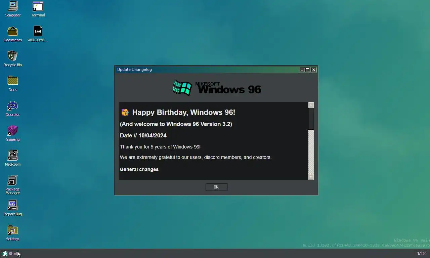
Task: Click OK in Update Changelog dialog
Action: pos(216,187)
